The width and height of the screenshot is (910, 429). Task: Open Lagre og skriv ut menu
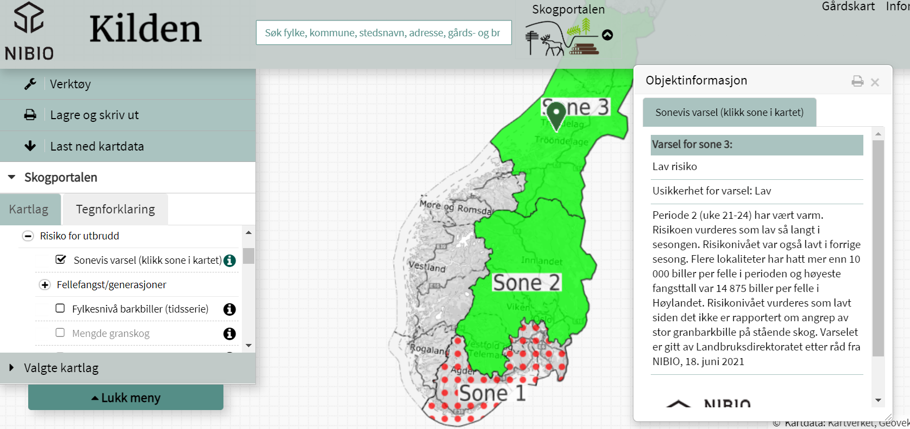(127, 115)
